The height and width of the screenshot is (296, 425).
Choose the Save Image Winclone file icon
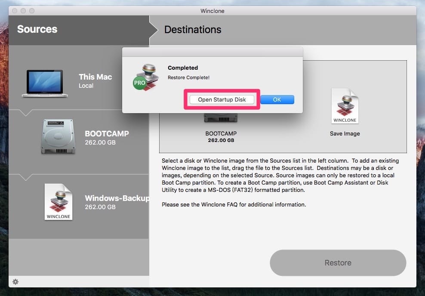[345, 106]
